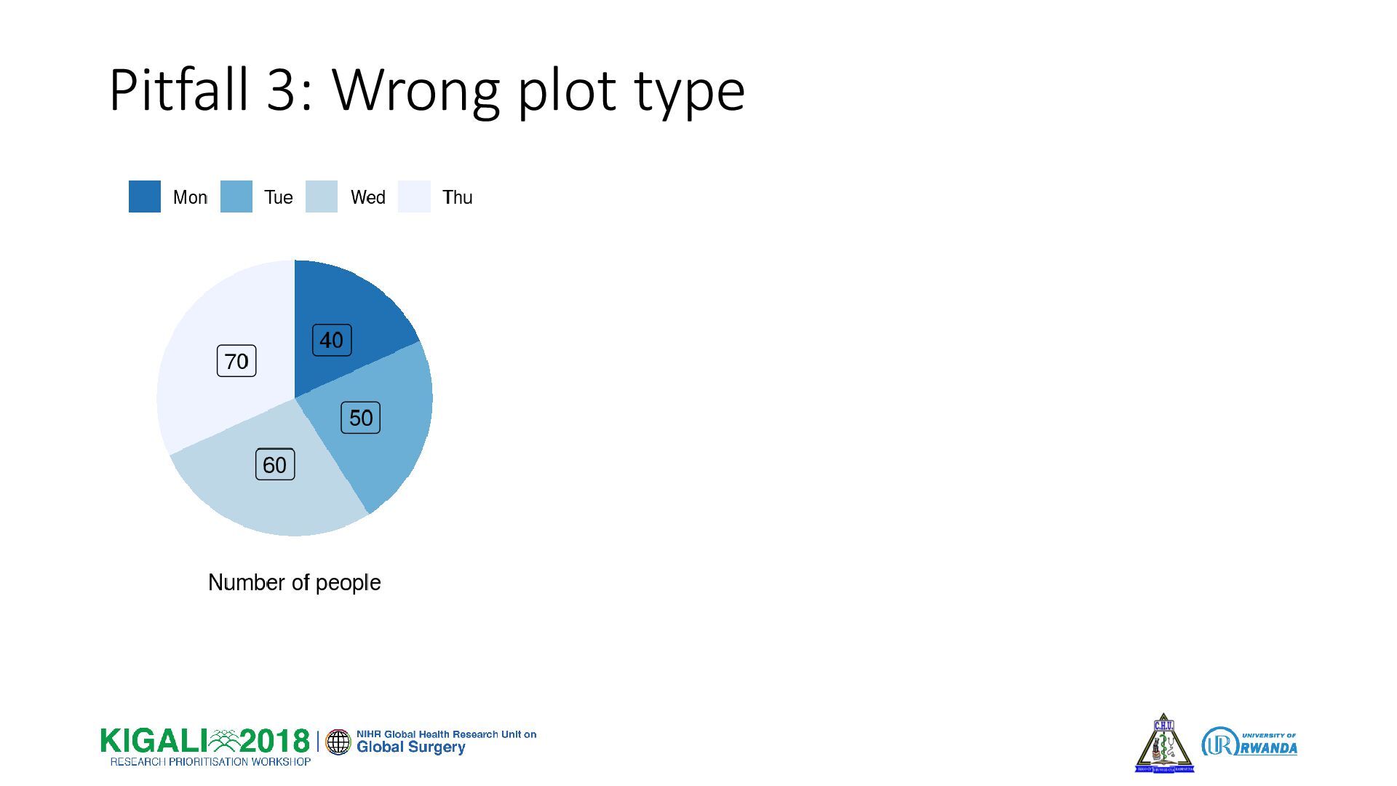Click the KIGALI 2018 workshop logo

[206, 746]
